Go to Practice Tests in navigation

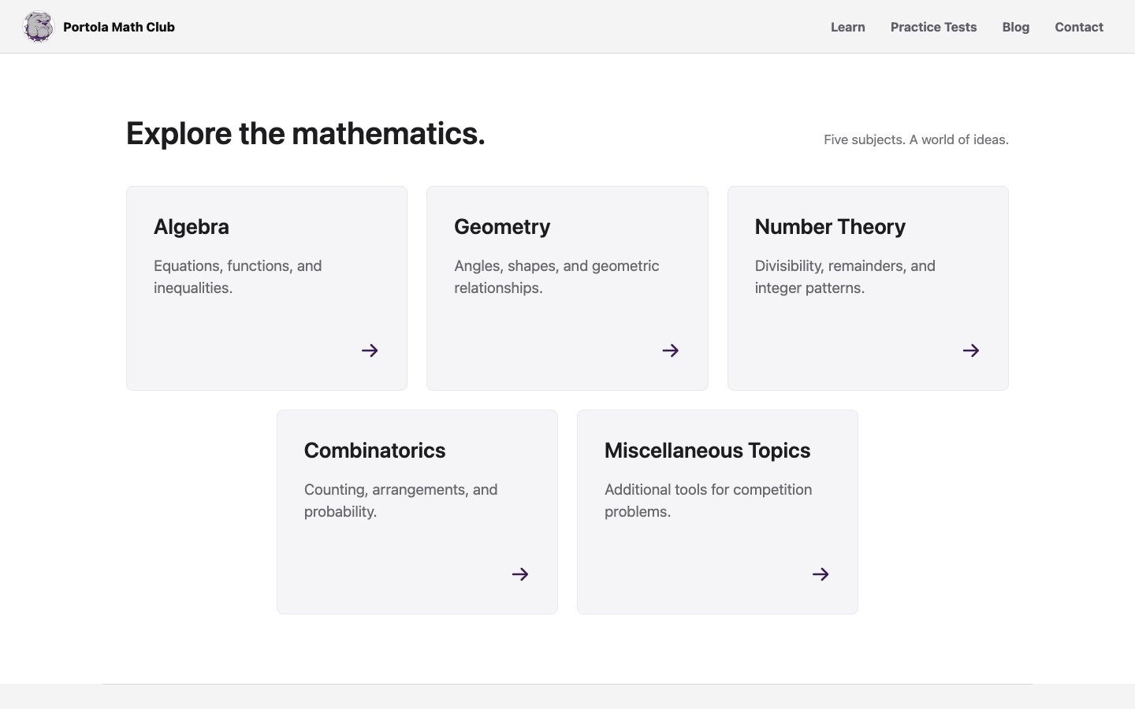coord(933,27)
